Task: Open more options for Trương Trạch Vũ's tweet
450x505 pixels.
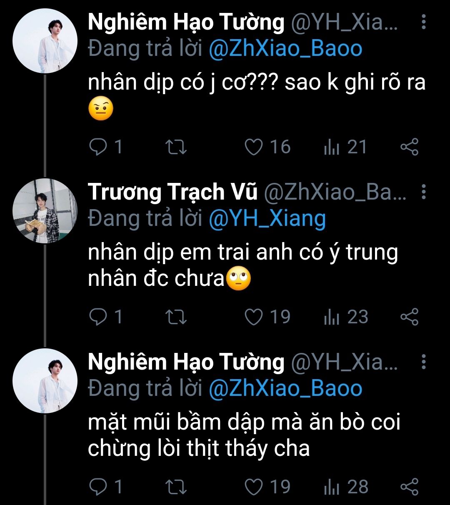Action: 423,192
